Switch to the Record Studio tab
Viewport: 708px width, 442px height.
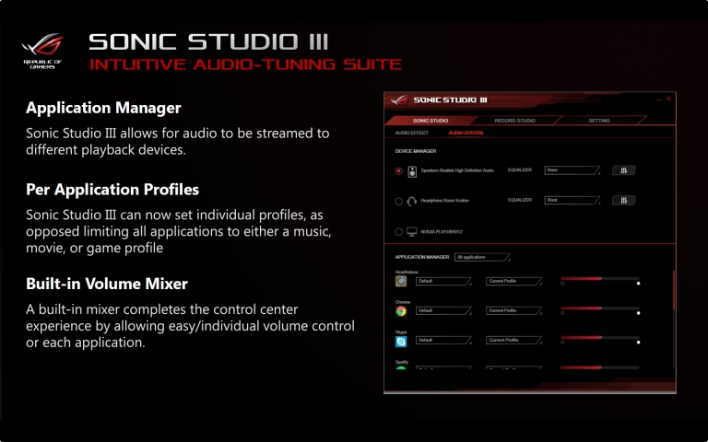tap(514, 121)
